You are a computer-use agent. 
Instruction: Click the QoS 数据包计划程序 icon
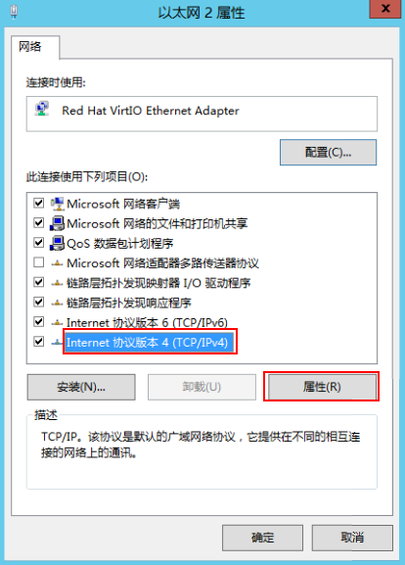57,243
